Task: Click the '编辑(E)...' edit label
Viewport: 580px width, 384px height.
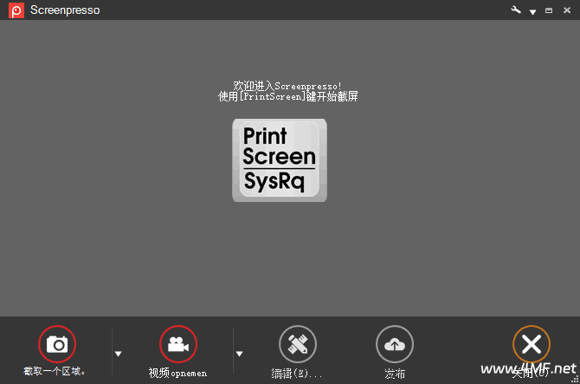Action: (x=297, y=374)
